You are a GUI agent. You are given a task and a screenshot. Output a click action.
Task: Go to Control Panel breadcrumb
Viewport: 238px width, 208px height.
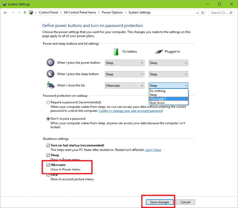[48, 12]
